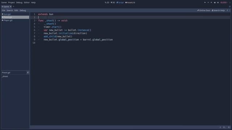
Task: Open the Scene menu
Action: click(x=4, y=3)
